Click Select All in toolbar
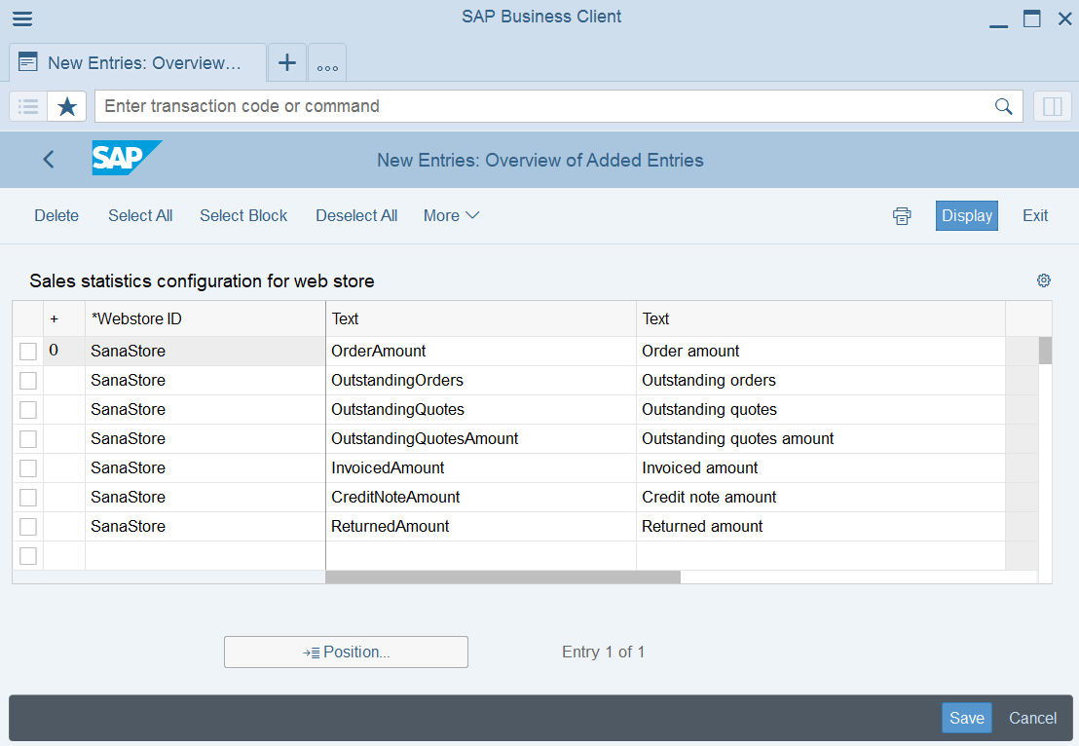This screenshot has width=1079, height=746. [x=140, y=216]
